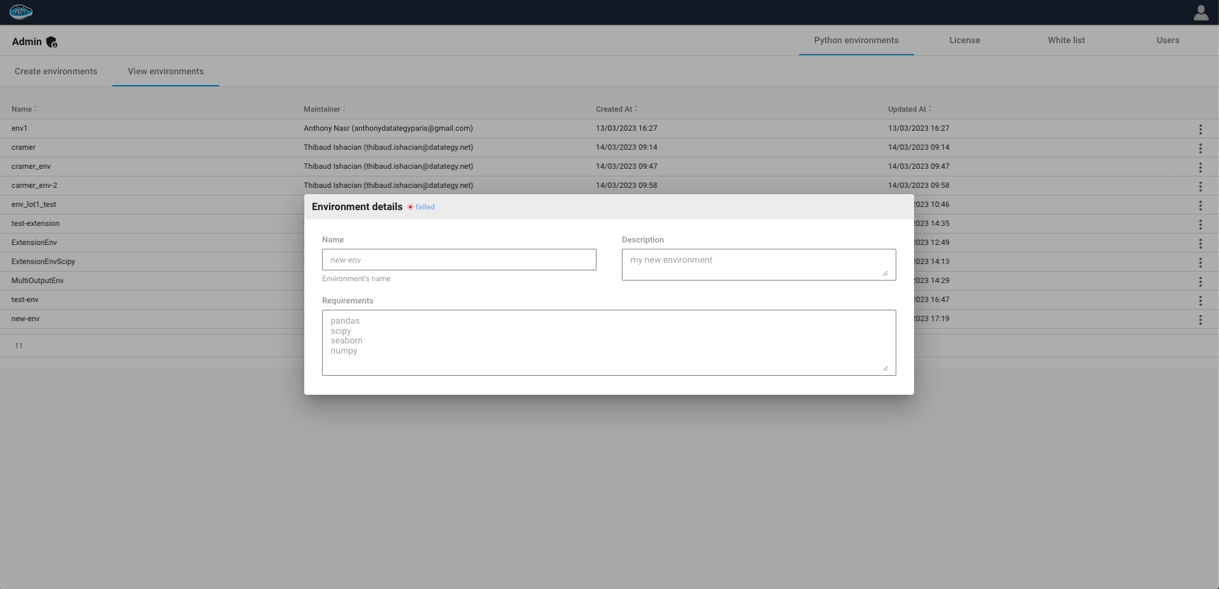
Task: Open the three-dot menu for new-env row
Action: pyautogui.click(x=1200, y=320)
